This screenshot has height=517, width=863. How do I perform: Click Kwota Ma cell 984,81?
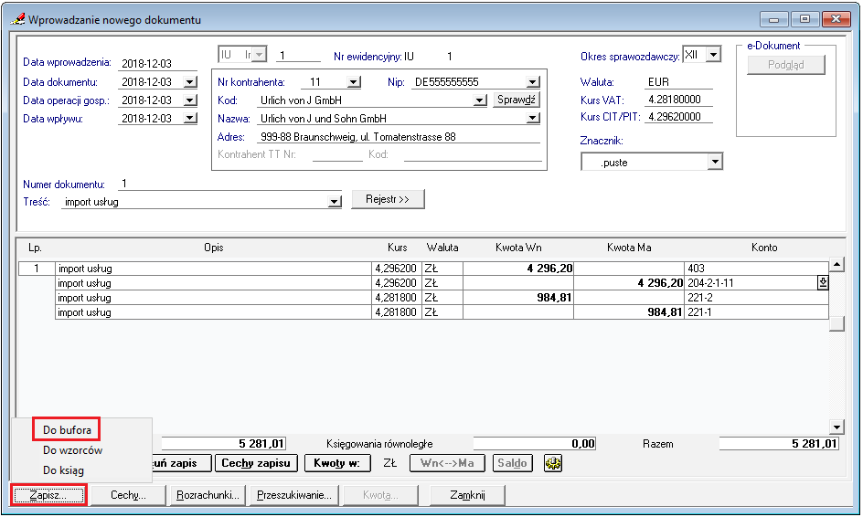coord(629,312)
